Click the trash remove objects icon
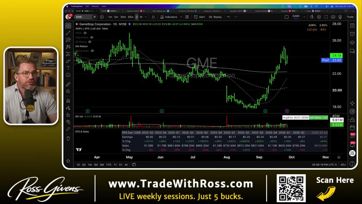The image size is (362, 204). [68, 138]
